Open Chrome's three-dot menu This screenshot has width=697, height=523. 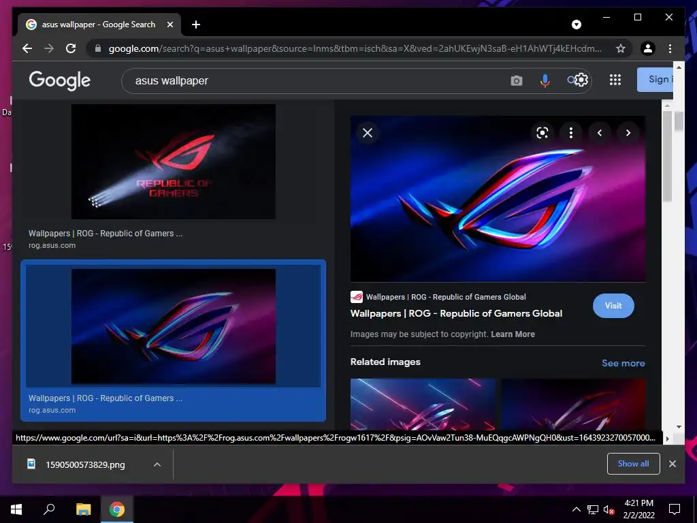point(670,48)
